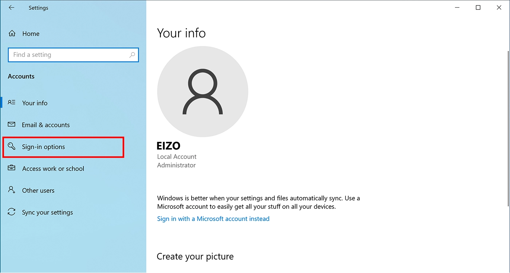Click the Sync your settings arrows icon
This screenshot has width=510, height=273.
[12, 212]
